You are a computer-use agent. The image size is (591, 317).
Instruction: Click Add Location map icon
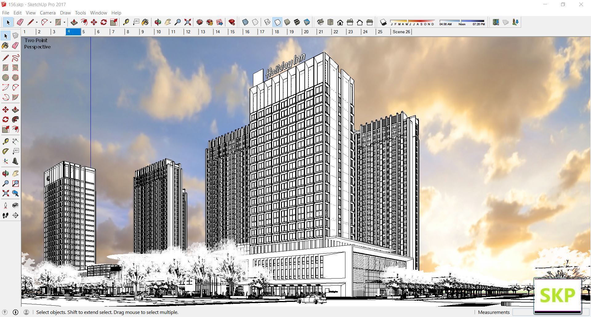click(496, 22)
